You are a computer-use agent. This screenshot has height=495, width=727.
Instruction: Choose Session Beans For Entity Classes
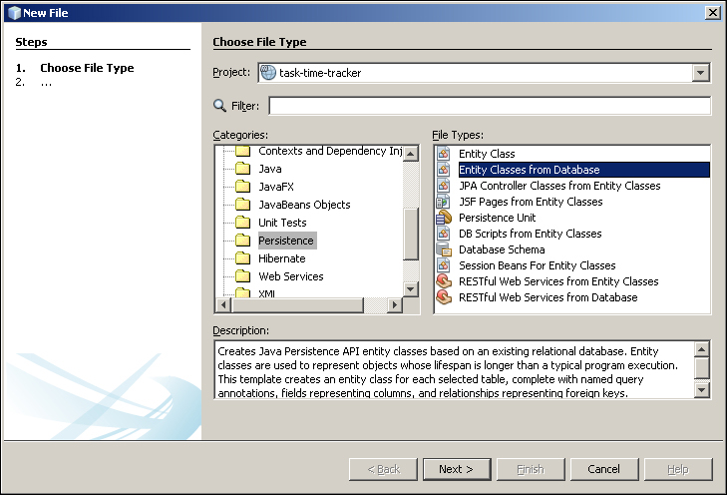point(537,265)
